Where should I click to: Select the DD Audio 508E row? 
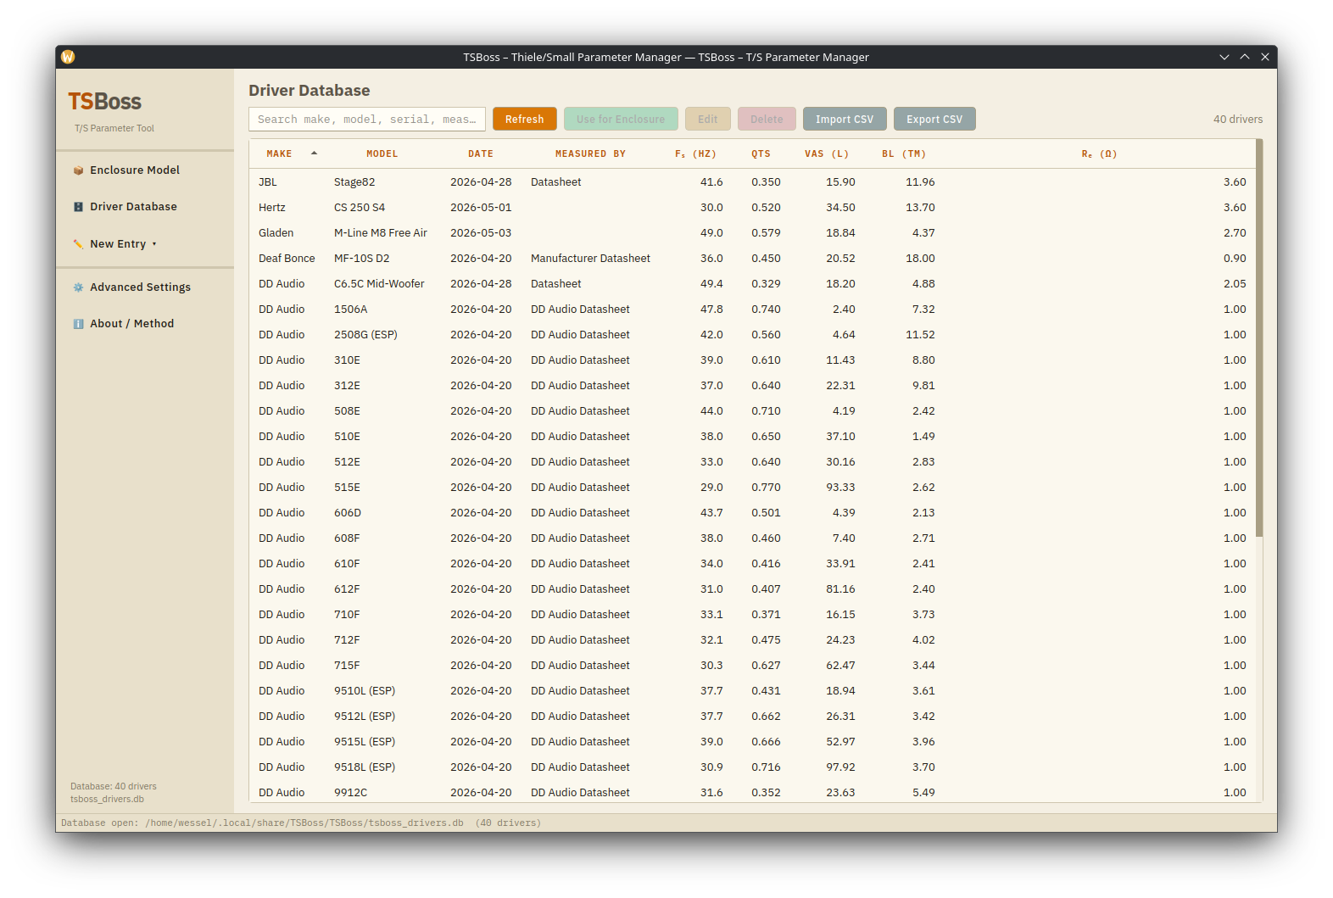tap(752, 411)
